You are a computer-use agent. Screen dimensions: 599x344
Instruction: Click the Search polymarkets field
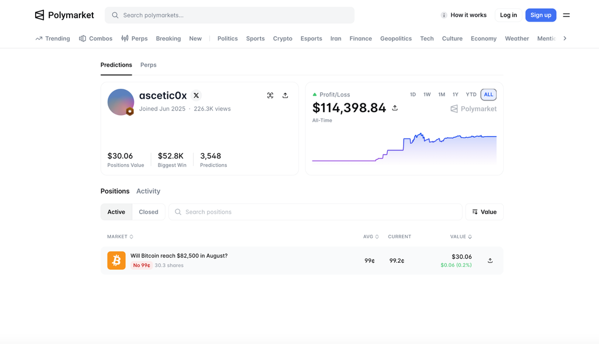click(x=229, y=15)
